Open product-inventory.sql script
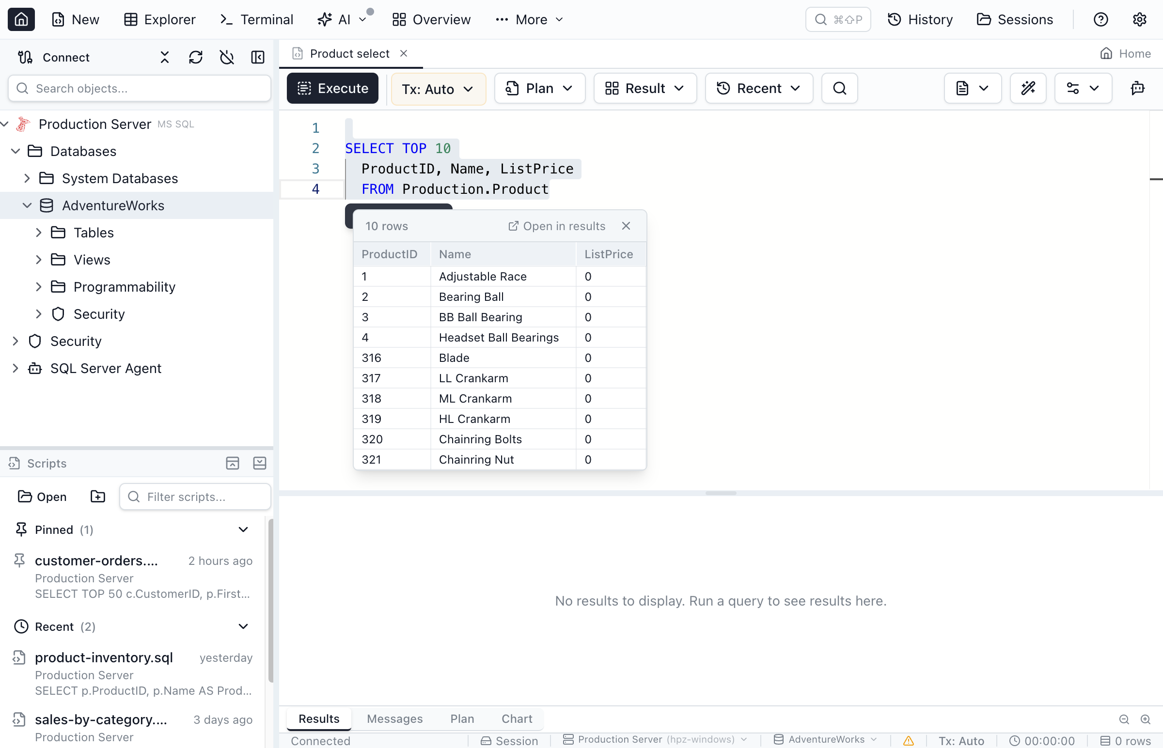Viewport: 1163px width, 748px height. 132,673
